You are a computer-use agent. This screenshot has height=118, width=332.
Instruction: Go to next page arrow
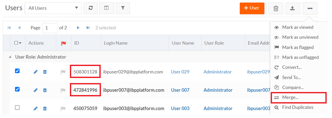coord(78,28)
